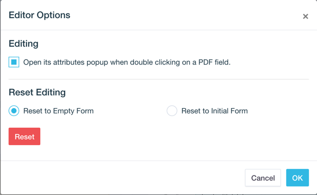Cancel the editor options changes
Screen dimensions: 317x195
pos(263,178)
